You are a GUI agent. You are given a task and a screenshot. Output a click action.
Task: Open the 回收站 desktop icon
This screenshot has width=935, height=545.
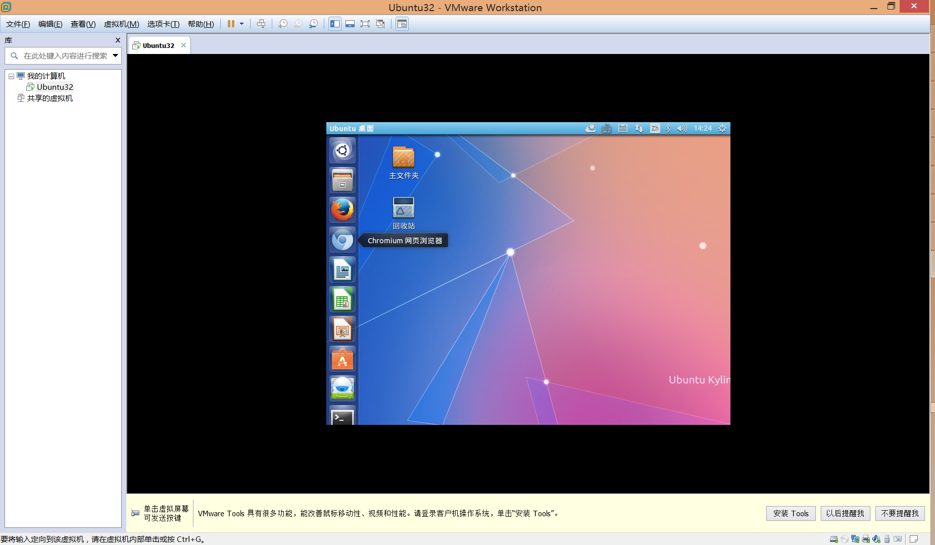tap(404, 213)
